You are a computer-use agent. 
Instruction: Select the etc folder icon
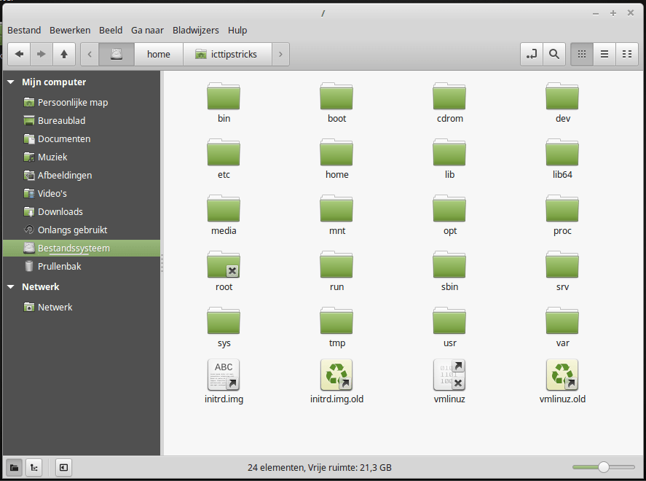pyautogui.click(x=224, y=152)
